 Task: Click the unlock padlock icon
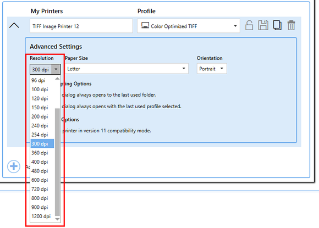249,25
